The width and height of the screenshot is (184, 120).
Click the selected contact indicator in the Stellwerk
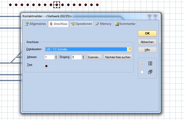57,5
